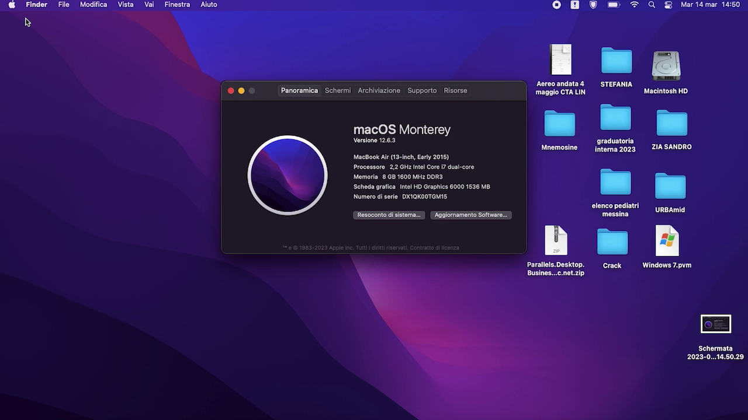Click the exclamation mark menu bar icon
Screen dimensions: 748x420
click(x=575, y=5)
